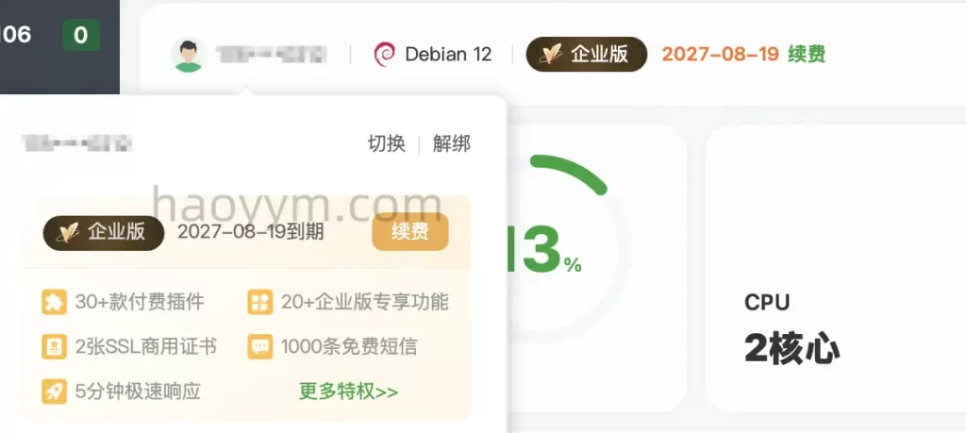
Task: Click green 续费 link in the header
Action: tap(808, 54)
